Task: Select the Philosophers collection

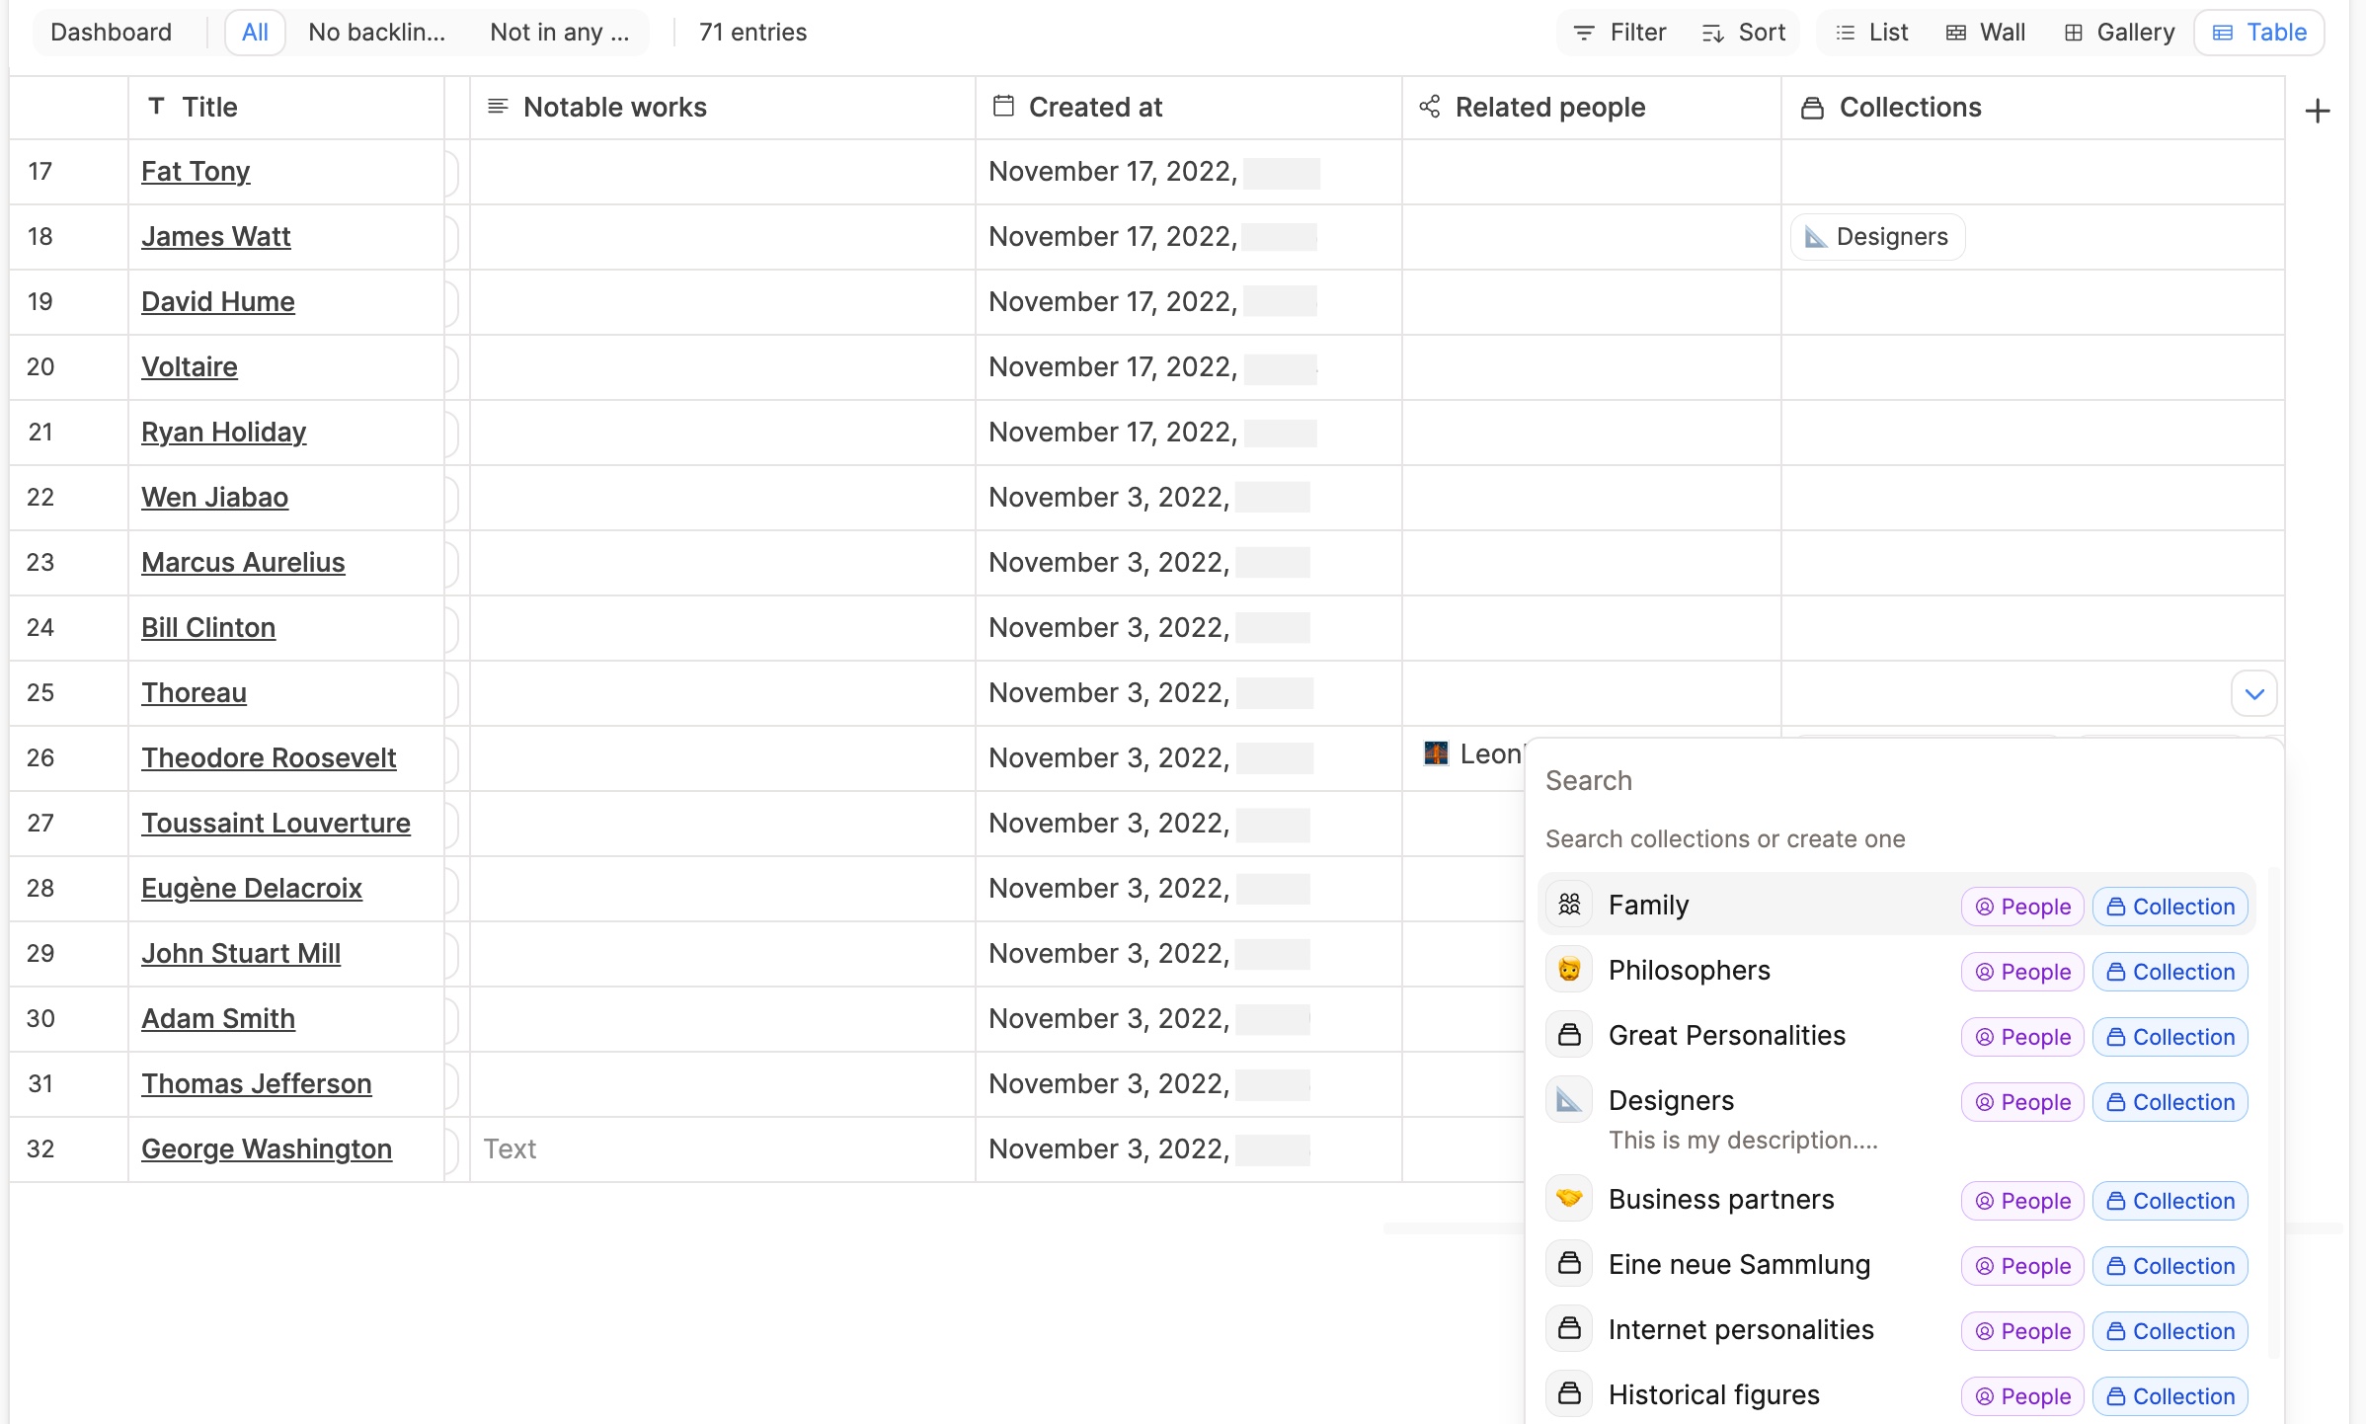Action: [x=1689, y=970]
